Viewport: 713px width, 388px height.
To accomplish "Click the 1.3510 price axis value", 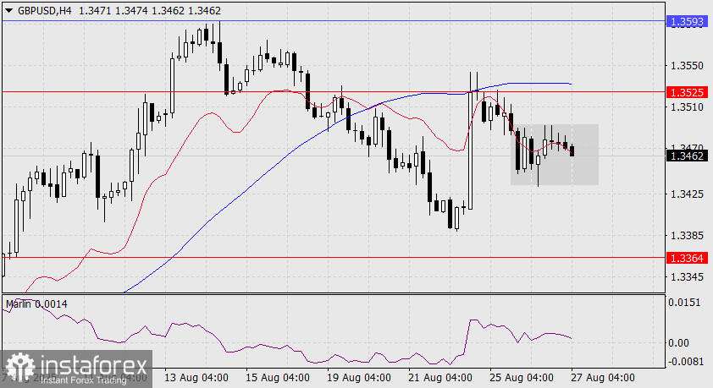I will click(x=687, y=107).
